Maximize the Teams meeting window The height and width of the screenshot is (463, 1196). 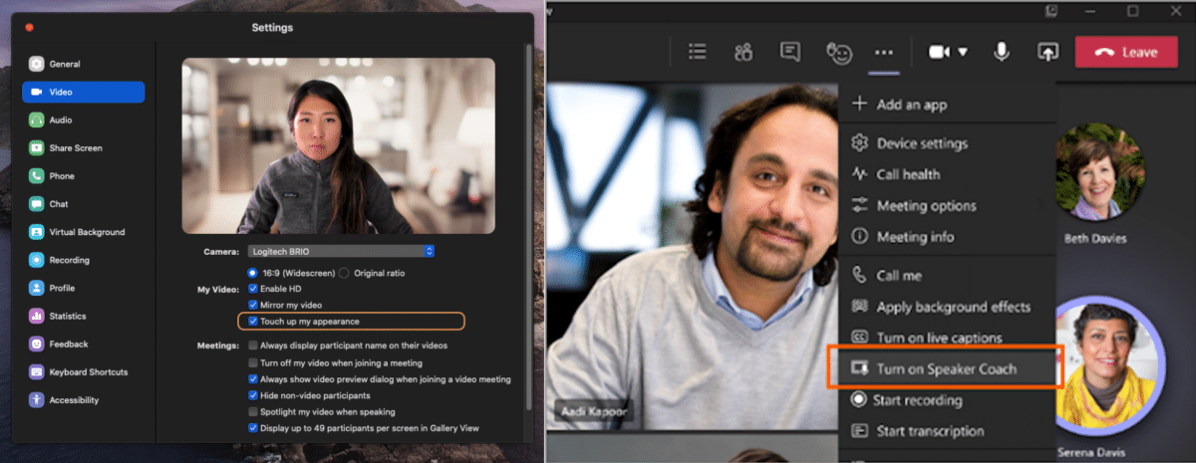1133,11
